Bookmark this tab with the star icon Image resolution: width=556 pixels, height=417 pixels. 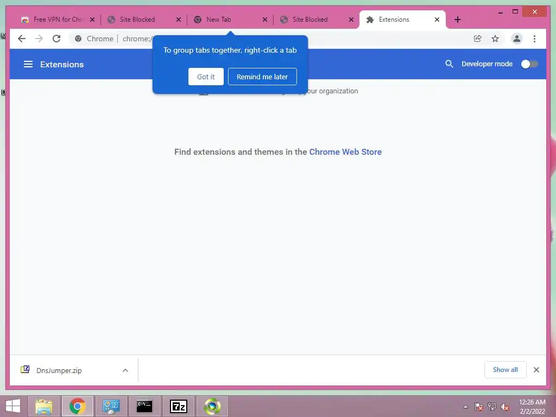(x=495, y=39)
